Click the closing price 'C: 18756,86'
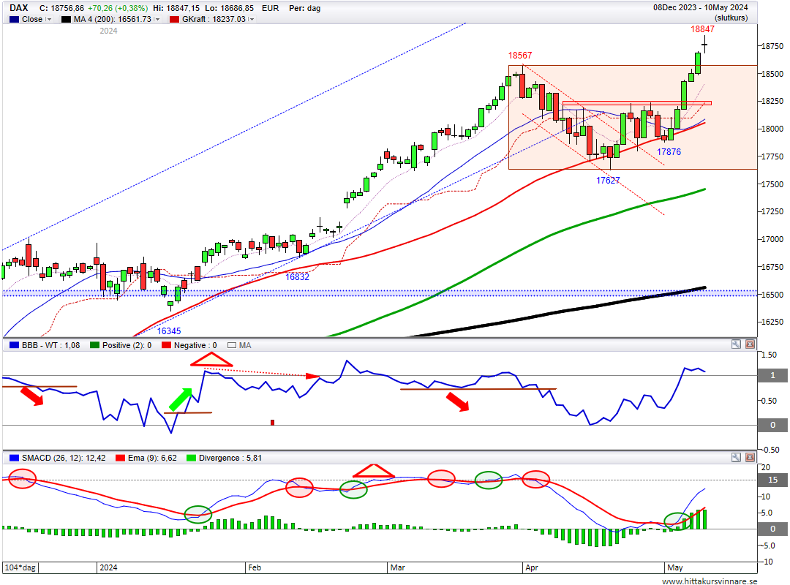The image size is (790, 585). pos(61,8)
